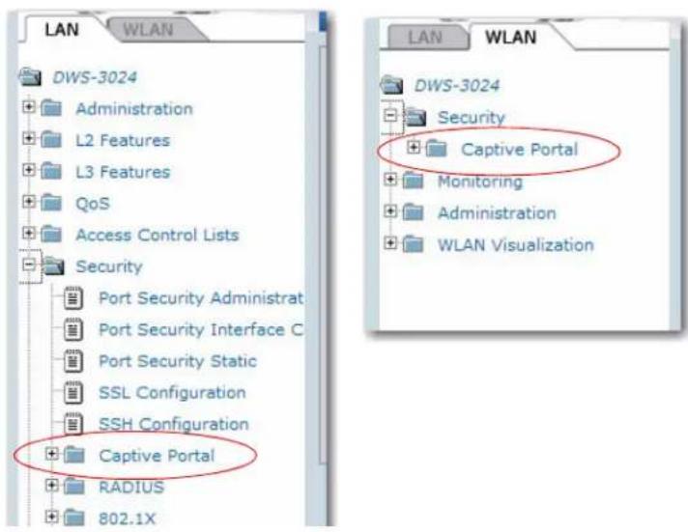Collapse the Security node in LAN panel
Viewport: 688px width, 532px height.
click(29, 265)
